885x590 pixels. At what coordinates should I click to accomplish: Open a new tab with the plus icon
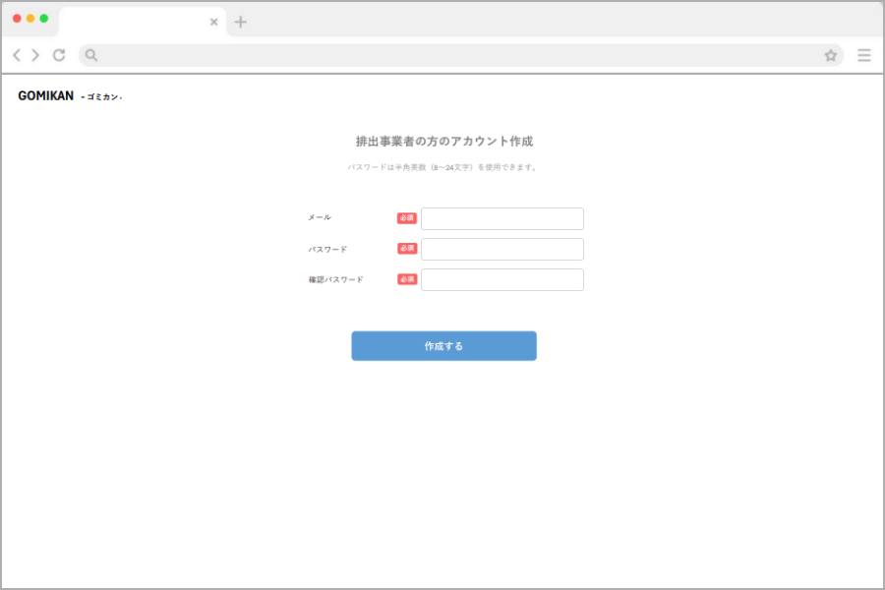[x=241, y=21]
